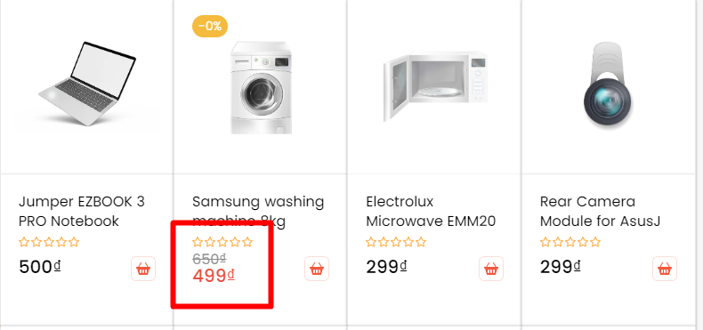Click the -0% discount badge
Viewport: 703px width, 330px height.
coord(210,26)
